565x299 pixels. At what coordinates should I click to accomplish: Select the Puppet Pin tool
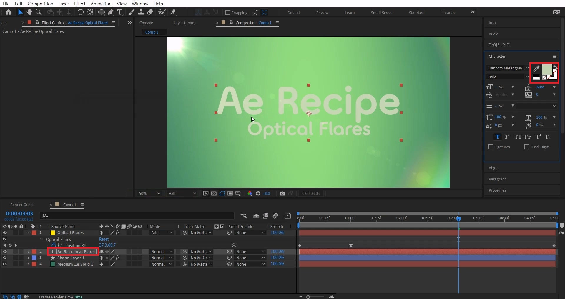tap(173, 12)
